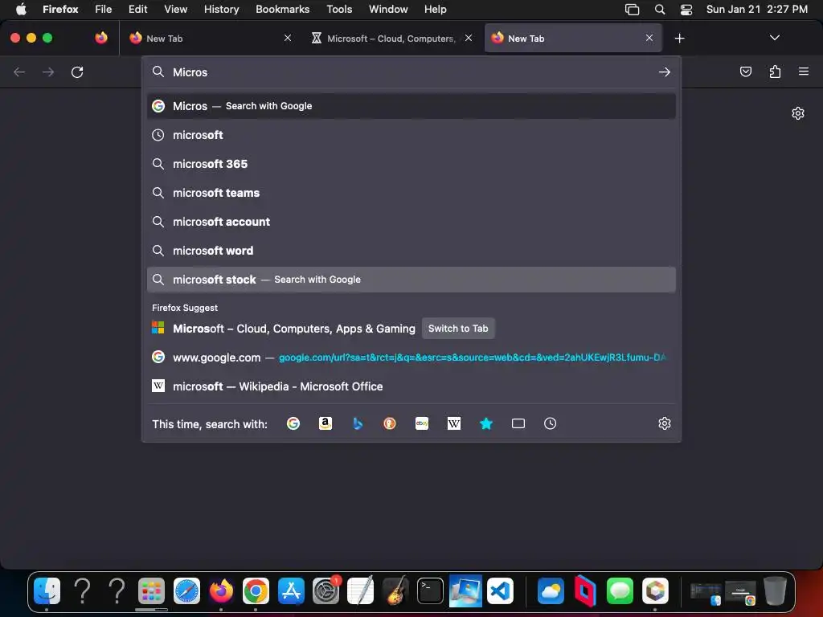Image resolution: width=823 pixels, height=617 pixels.
Task: Search this time with Bing icon
Action: point(358,423)
